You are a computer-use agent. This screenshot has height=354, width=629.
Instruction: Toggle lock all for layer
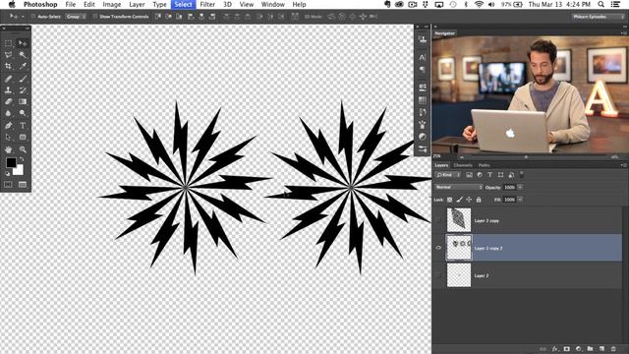coord(479,200)
